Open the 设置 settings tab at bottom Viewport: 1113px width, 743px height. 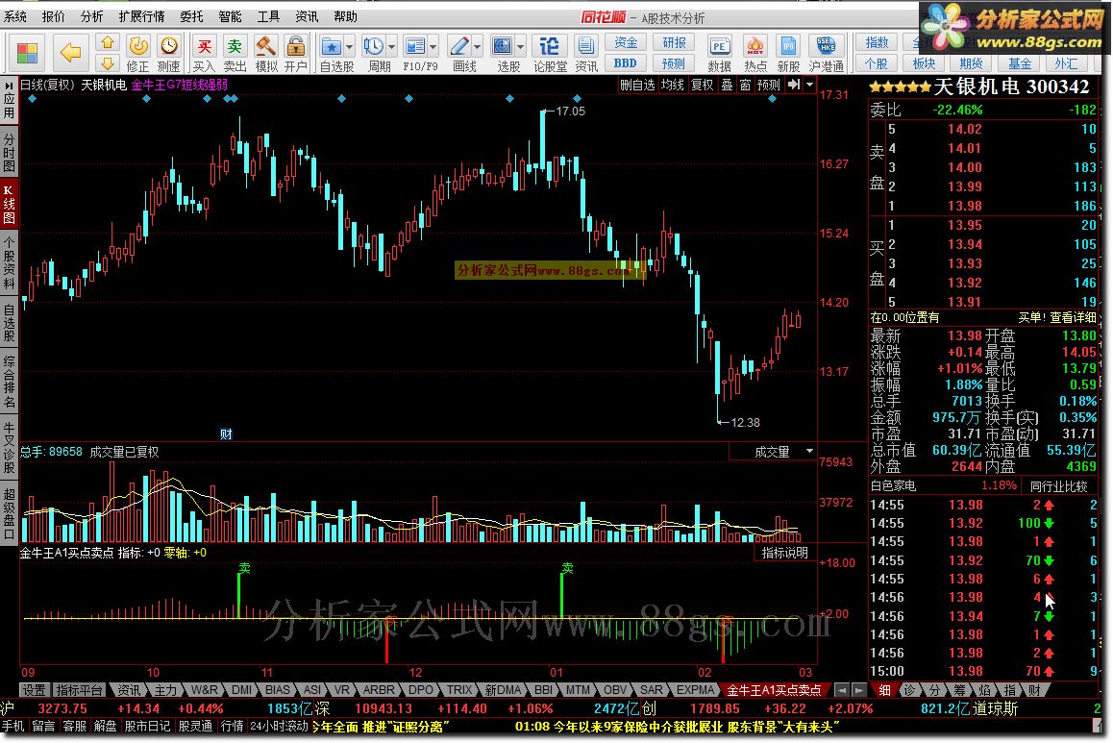[x=34, y=690]
